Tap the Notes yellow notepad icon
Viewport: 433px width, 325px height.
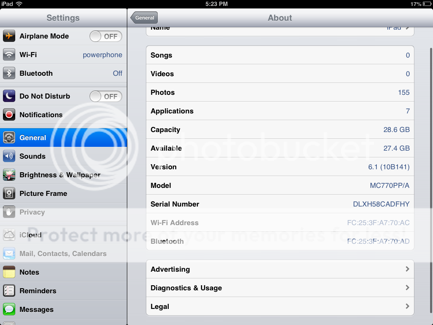[9, 272]
